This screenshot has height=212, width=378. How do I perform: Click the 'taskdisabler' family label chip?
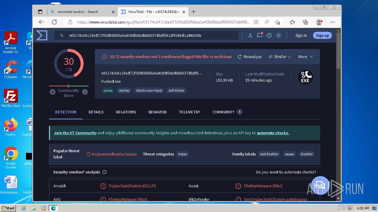269,154
